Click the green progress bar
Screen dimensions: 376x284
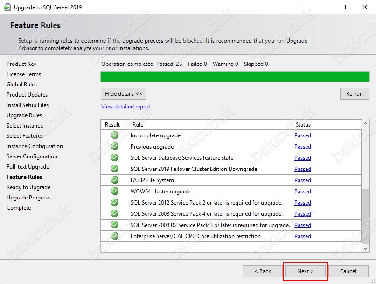click(x=235, y=77)
